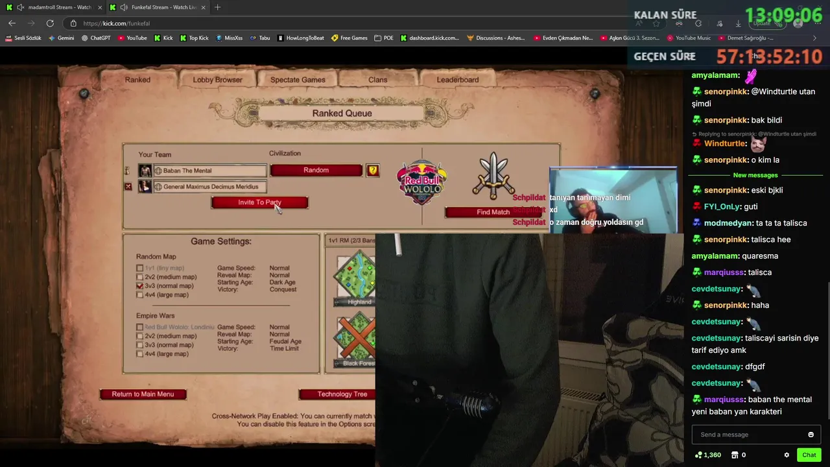Viewport: 830px width, 467px height.
Task: Click Baban The Mental player avatar
Action: click(145, 171)
